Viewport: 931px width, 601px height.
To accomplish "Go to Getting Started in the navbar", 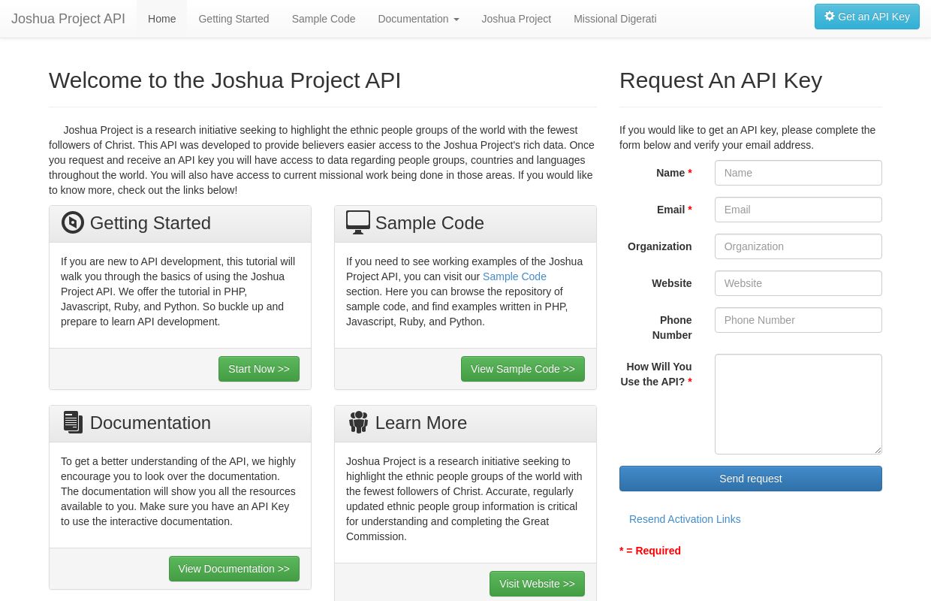I will (x=234, y=19).
